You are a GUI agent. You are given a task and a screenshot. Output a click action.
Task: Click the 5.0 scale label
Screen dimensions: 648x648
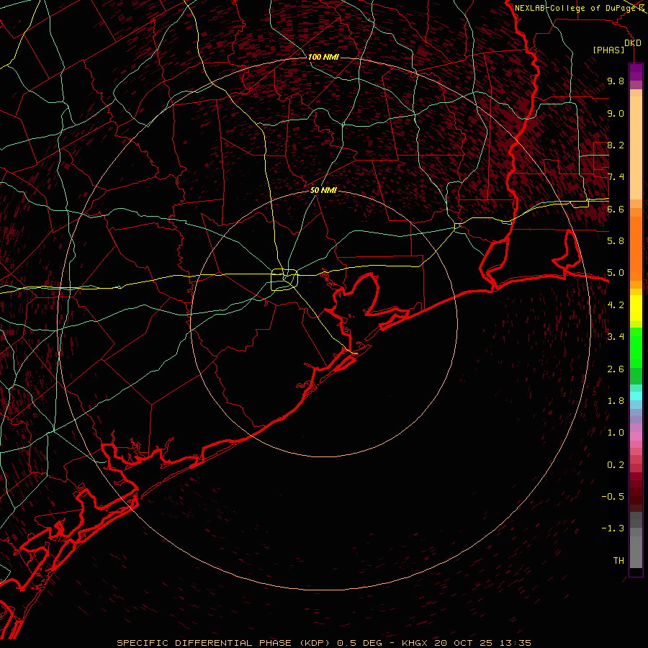pos(616,273)
